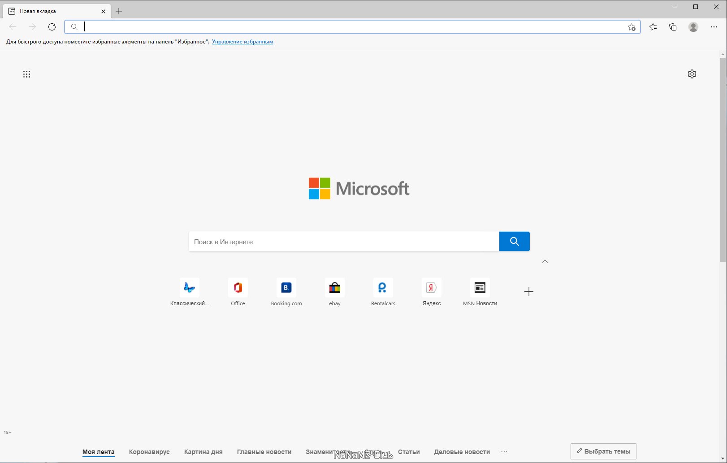This screenshot has width=727, height=463.
Task: Switch to the Статьи tab
Action: [x=409, y=452]
